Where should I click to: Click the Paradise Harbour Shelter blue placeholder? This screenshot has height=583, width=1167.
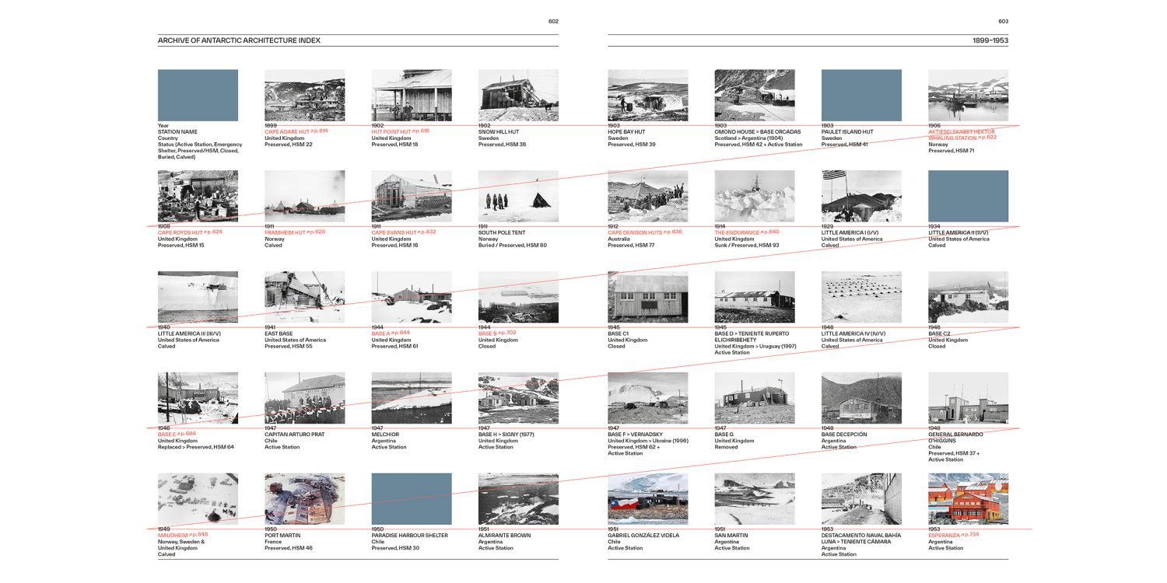(x=412, y=498)
